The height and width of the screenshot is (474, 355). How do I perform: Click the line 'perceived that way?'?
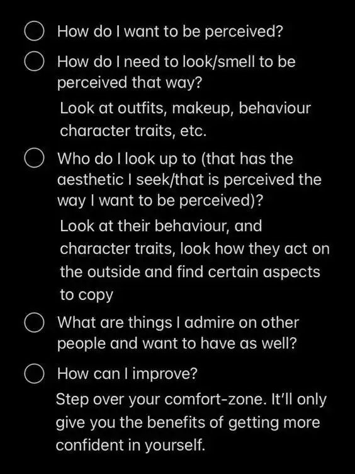(x=129, y=83)
